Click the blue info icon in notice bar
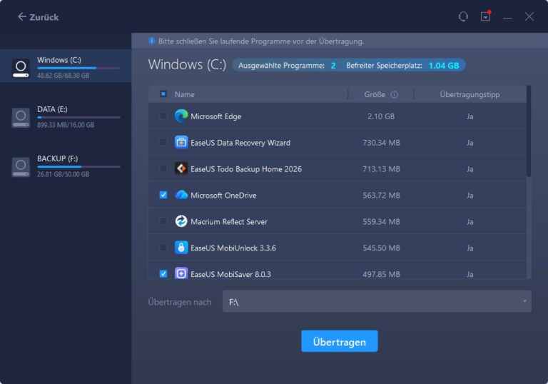Screen dimensions: 548x384 pyautogui.click(x=151, y=41)
